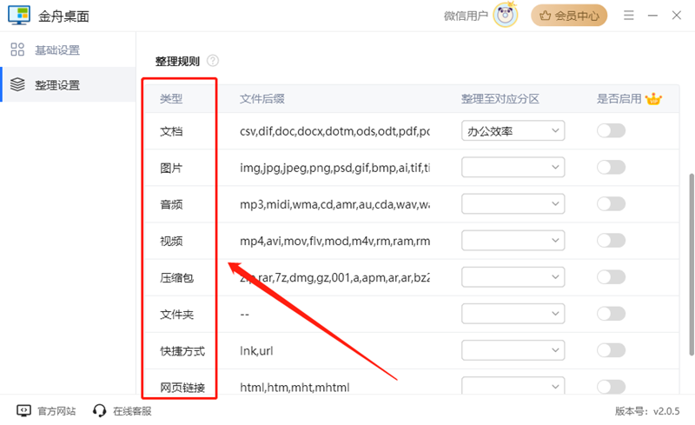The height and width of the screenshot is (425, 695).
Task: Click the version number v2.0.5
Action: [666, 411]
